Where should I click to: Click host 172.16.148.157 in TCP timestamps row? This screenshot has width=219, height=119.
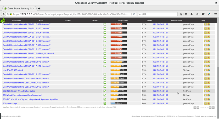tap(160, 104)
